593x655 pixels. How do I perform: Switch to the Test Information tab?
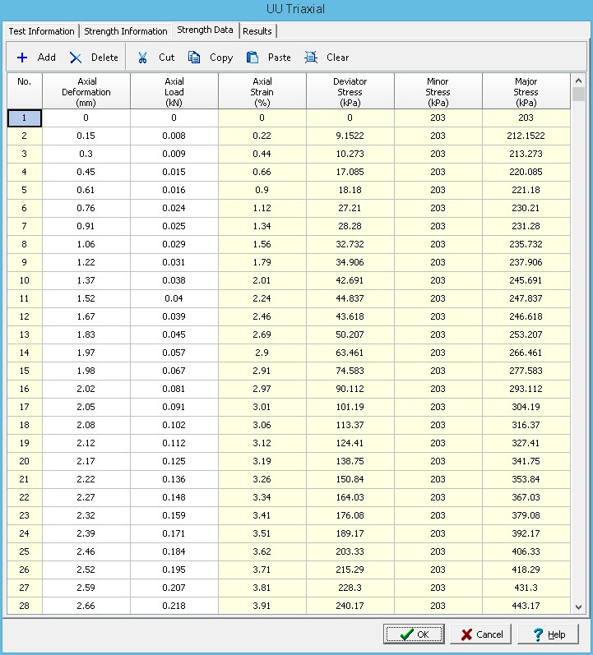click(x=41, y=31)
